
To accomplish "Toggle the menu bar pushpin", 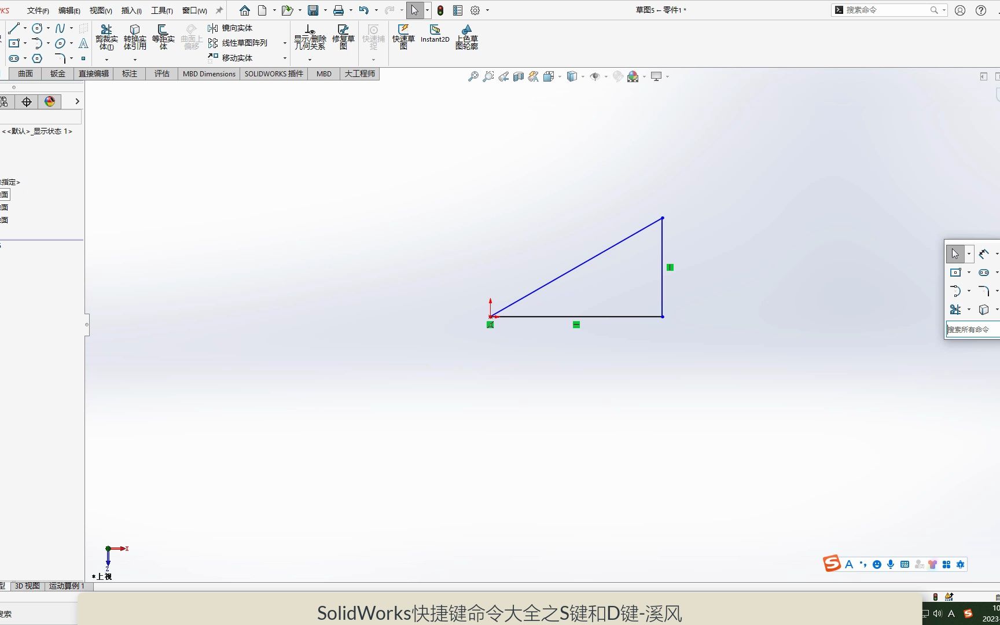I will click(x=218, y=10).
